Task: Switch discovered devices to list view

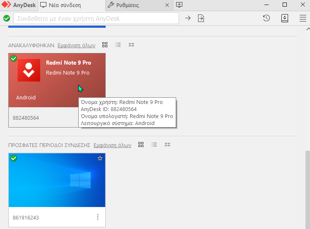Action: click(x=118, y=45)
